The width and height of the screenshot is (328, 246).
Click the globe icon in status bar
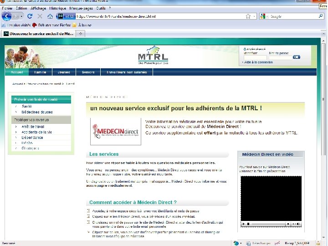(236, 243)
